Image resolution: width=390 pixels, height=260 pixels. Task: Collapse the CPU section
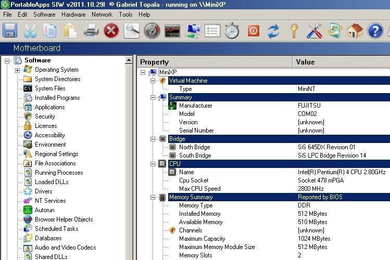point(153,164)
